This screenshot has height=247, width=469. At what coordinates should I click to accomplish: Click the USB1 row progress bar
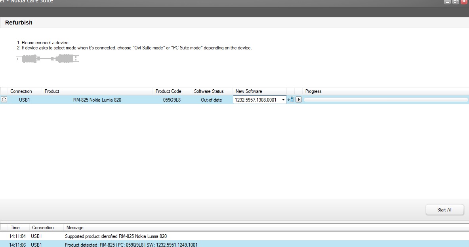click(x=386, y=100)
